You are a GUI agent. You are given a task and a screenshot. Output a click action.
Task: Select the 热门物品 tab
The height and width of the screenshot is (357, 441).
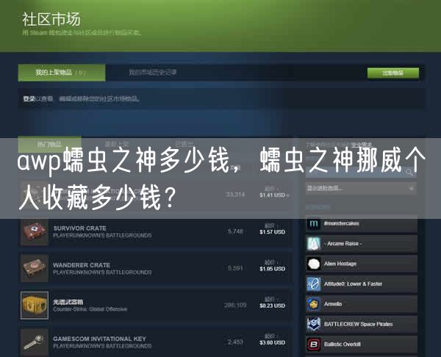click(x=49, y=145)
